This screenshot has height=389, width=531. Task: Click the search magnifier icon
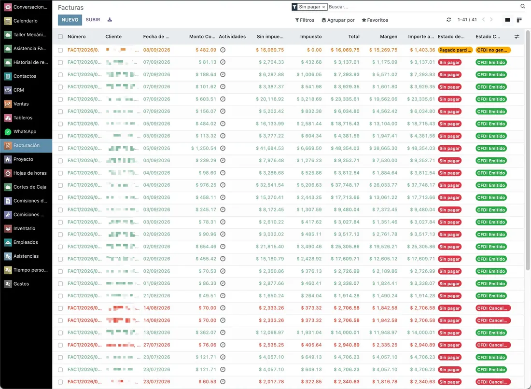coord(522,6)
